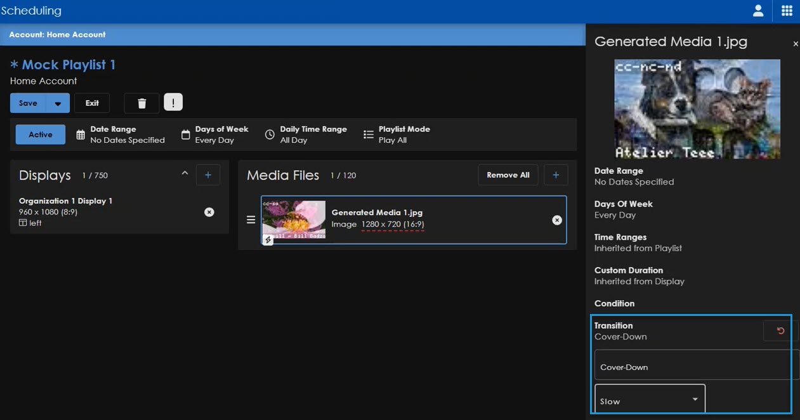Click the exclamation warning icon button
800x420 pixels.
pyautogui.click(x=173, y=102)
